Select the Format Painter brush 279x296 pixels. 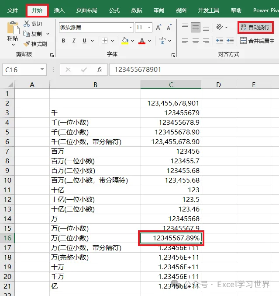[27, 44]
